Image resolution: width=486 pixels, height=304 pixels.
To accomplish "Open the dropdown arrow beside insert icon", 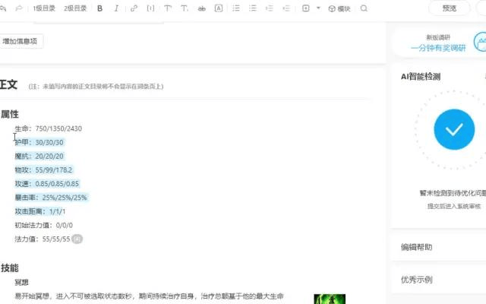I will coord(318,8).
